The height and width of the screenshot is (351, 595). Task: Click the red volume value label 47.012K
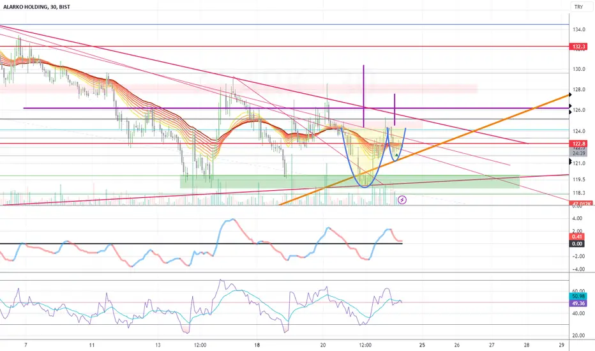(x=581, y=204)
